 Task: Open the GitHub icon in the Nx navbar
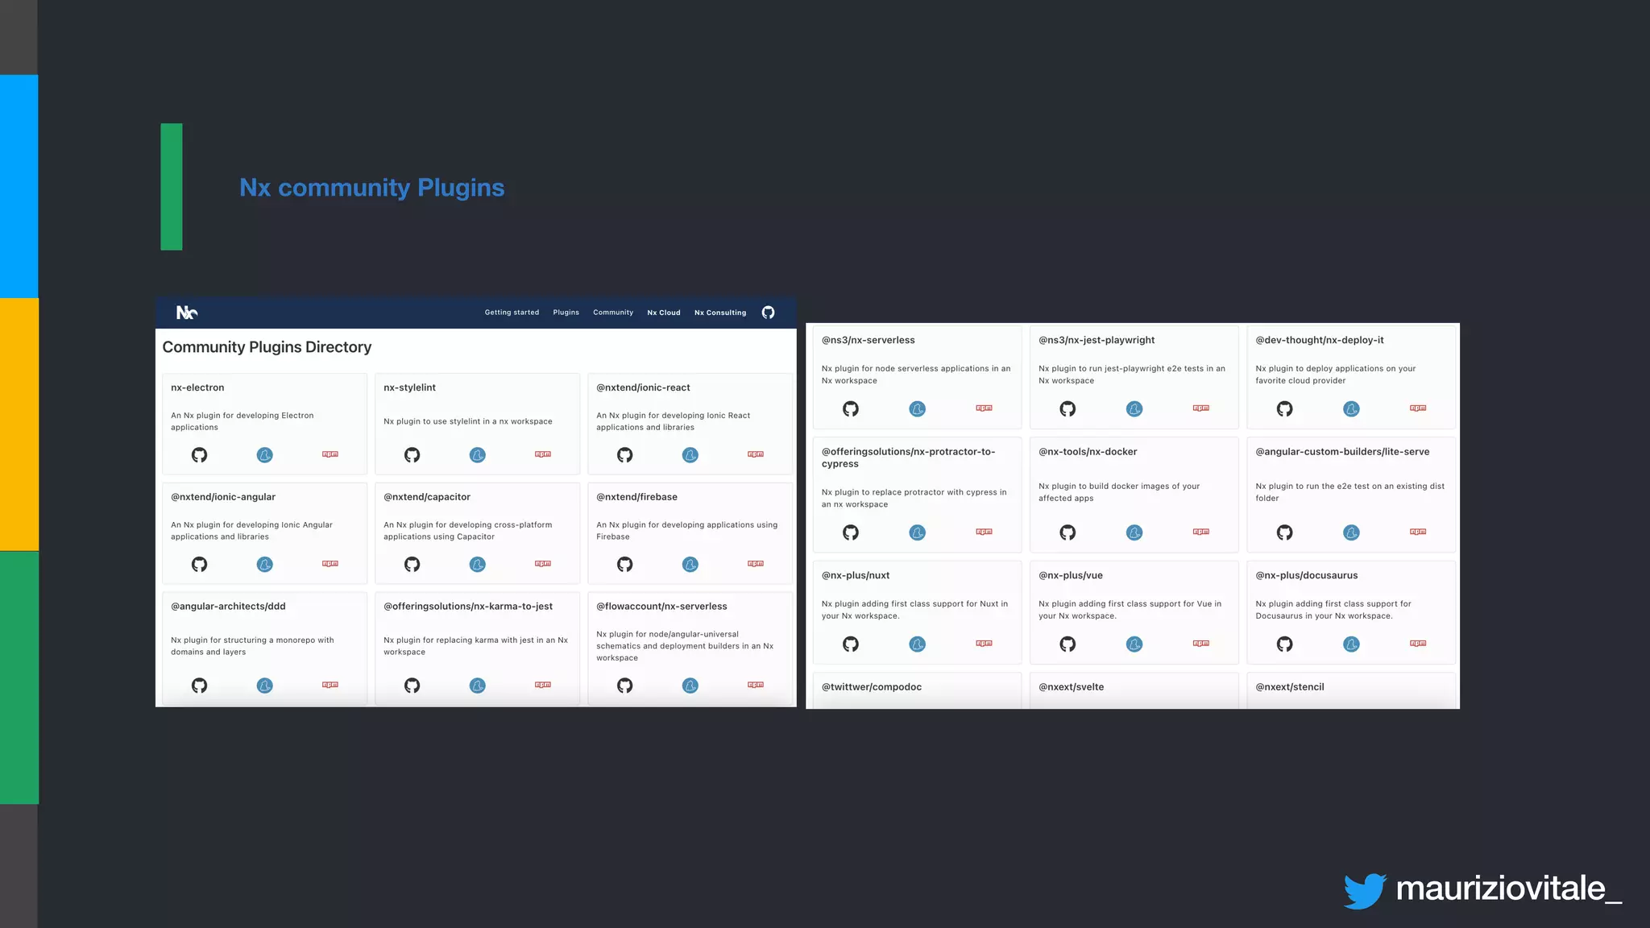pos(768,313)
